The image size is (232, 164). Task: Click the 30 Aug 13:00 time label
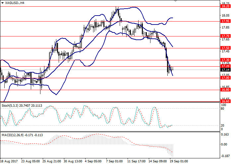(x=73, y=161)
